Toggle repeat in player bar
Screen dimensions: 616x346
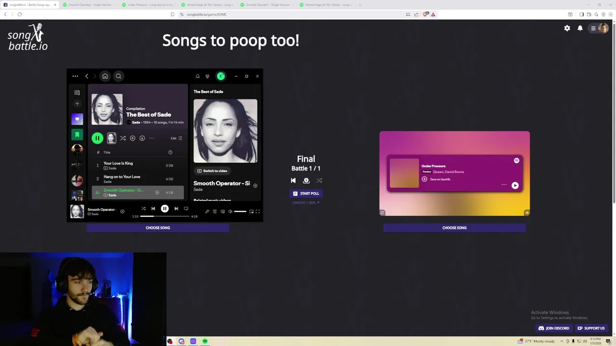tap(186, 209)
